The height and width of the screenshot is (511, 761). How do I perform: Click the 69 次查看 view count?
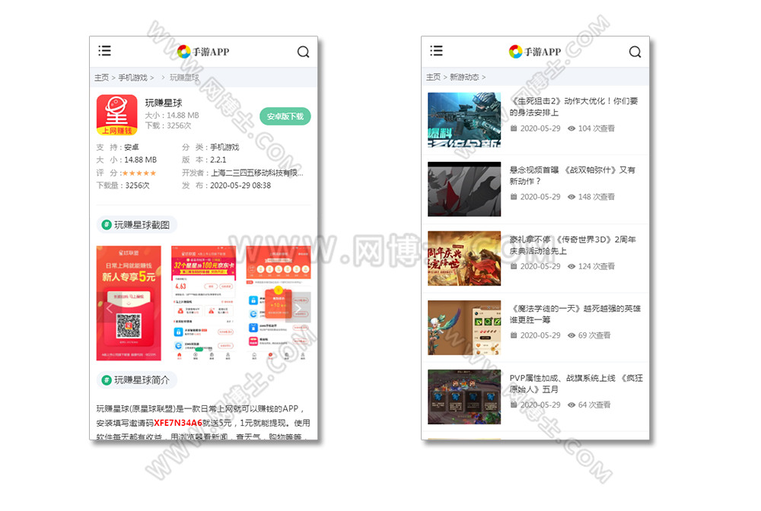pyautogui.click(x=594, y=335)
